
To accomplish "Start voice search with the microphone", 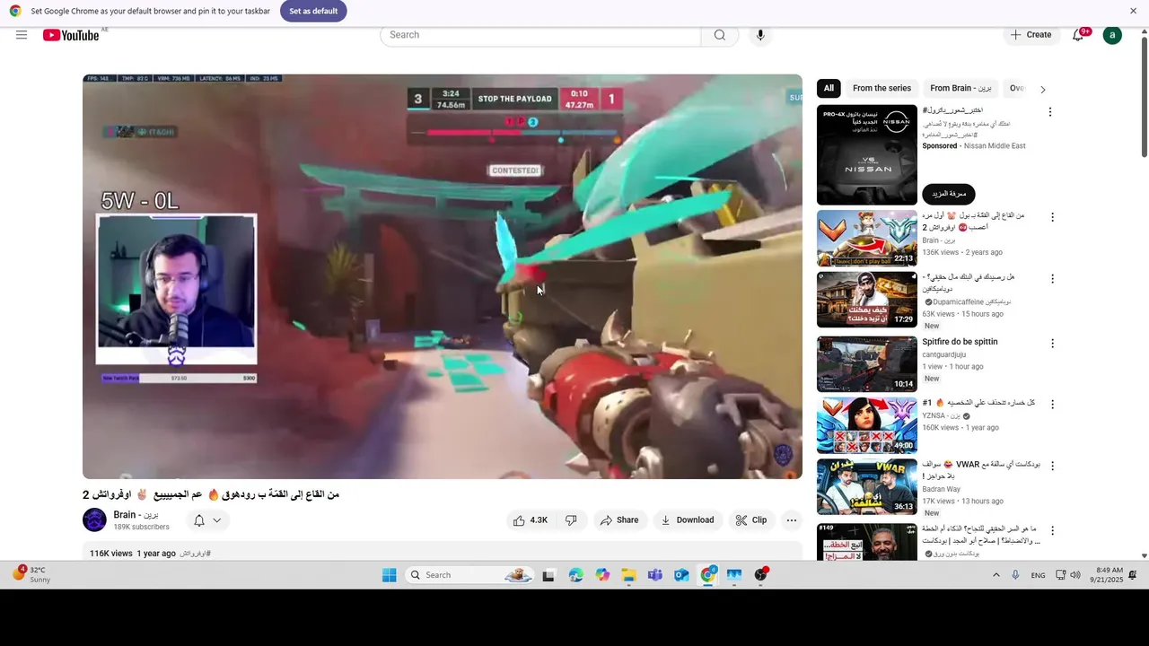I will pyautogui.click(x=760, y=35).
